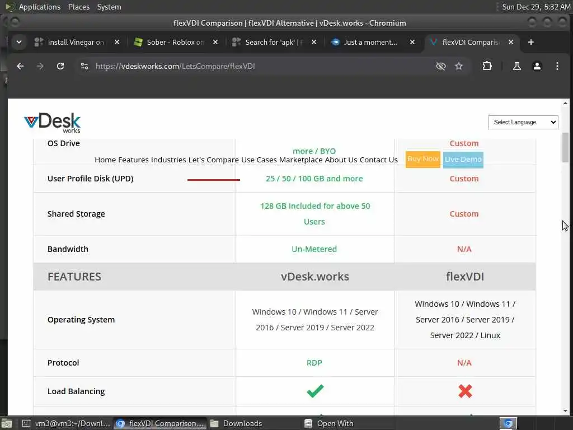Image resolution: width=573 pixels, height=430 pixels.
Task: Switch to Just a moment tab
Action: coord(370,42)
